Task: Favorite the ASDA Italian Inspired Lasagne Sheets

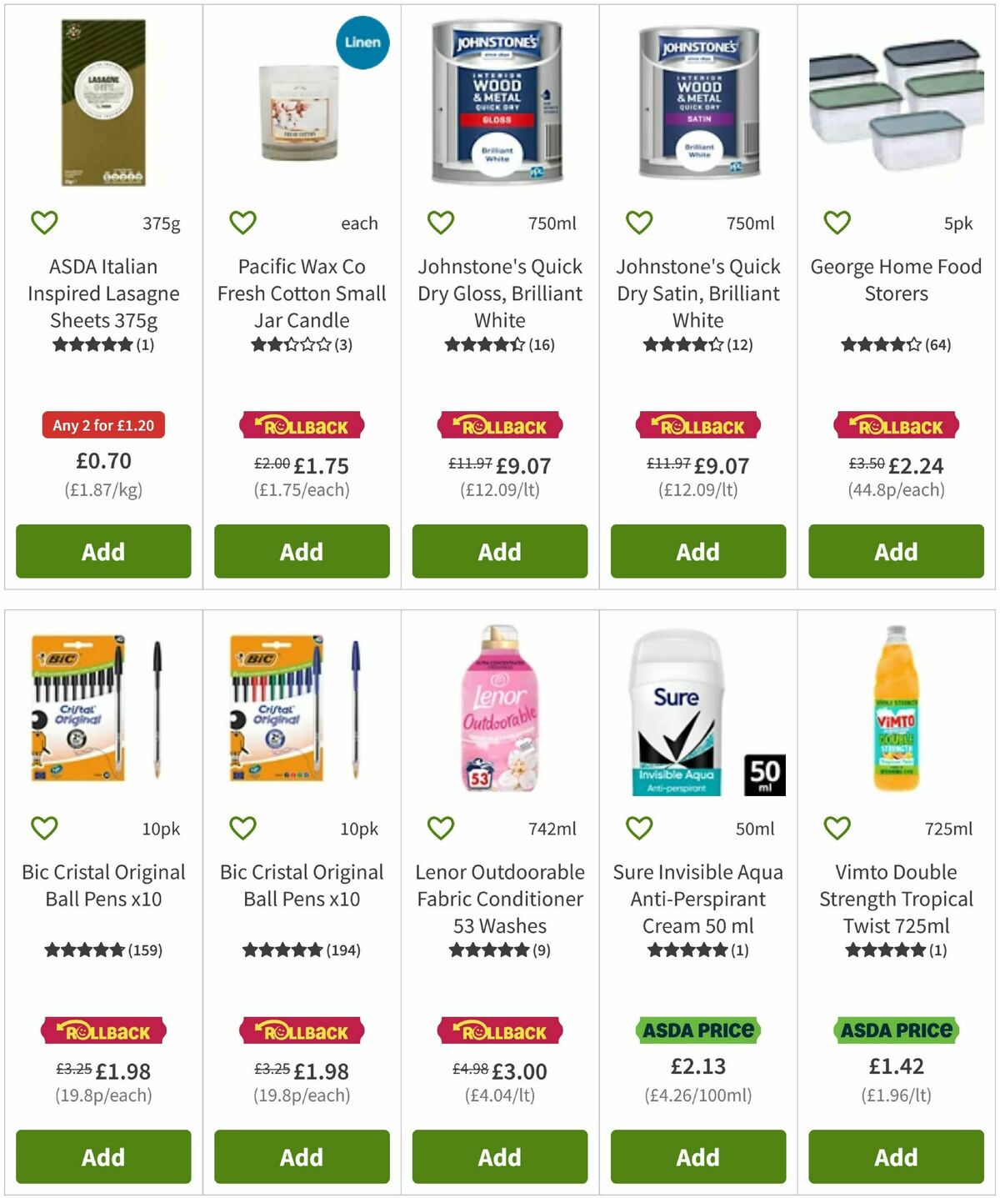Action: 44,222
